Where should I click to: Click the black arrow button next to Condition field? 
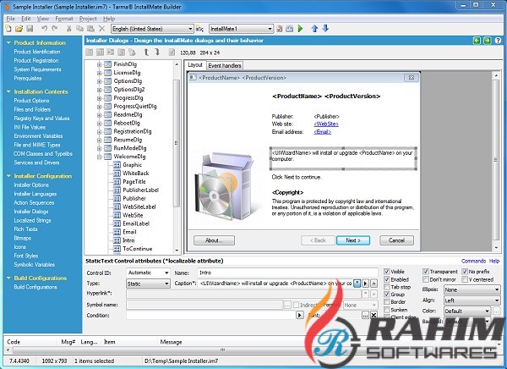point(300,315)
